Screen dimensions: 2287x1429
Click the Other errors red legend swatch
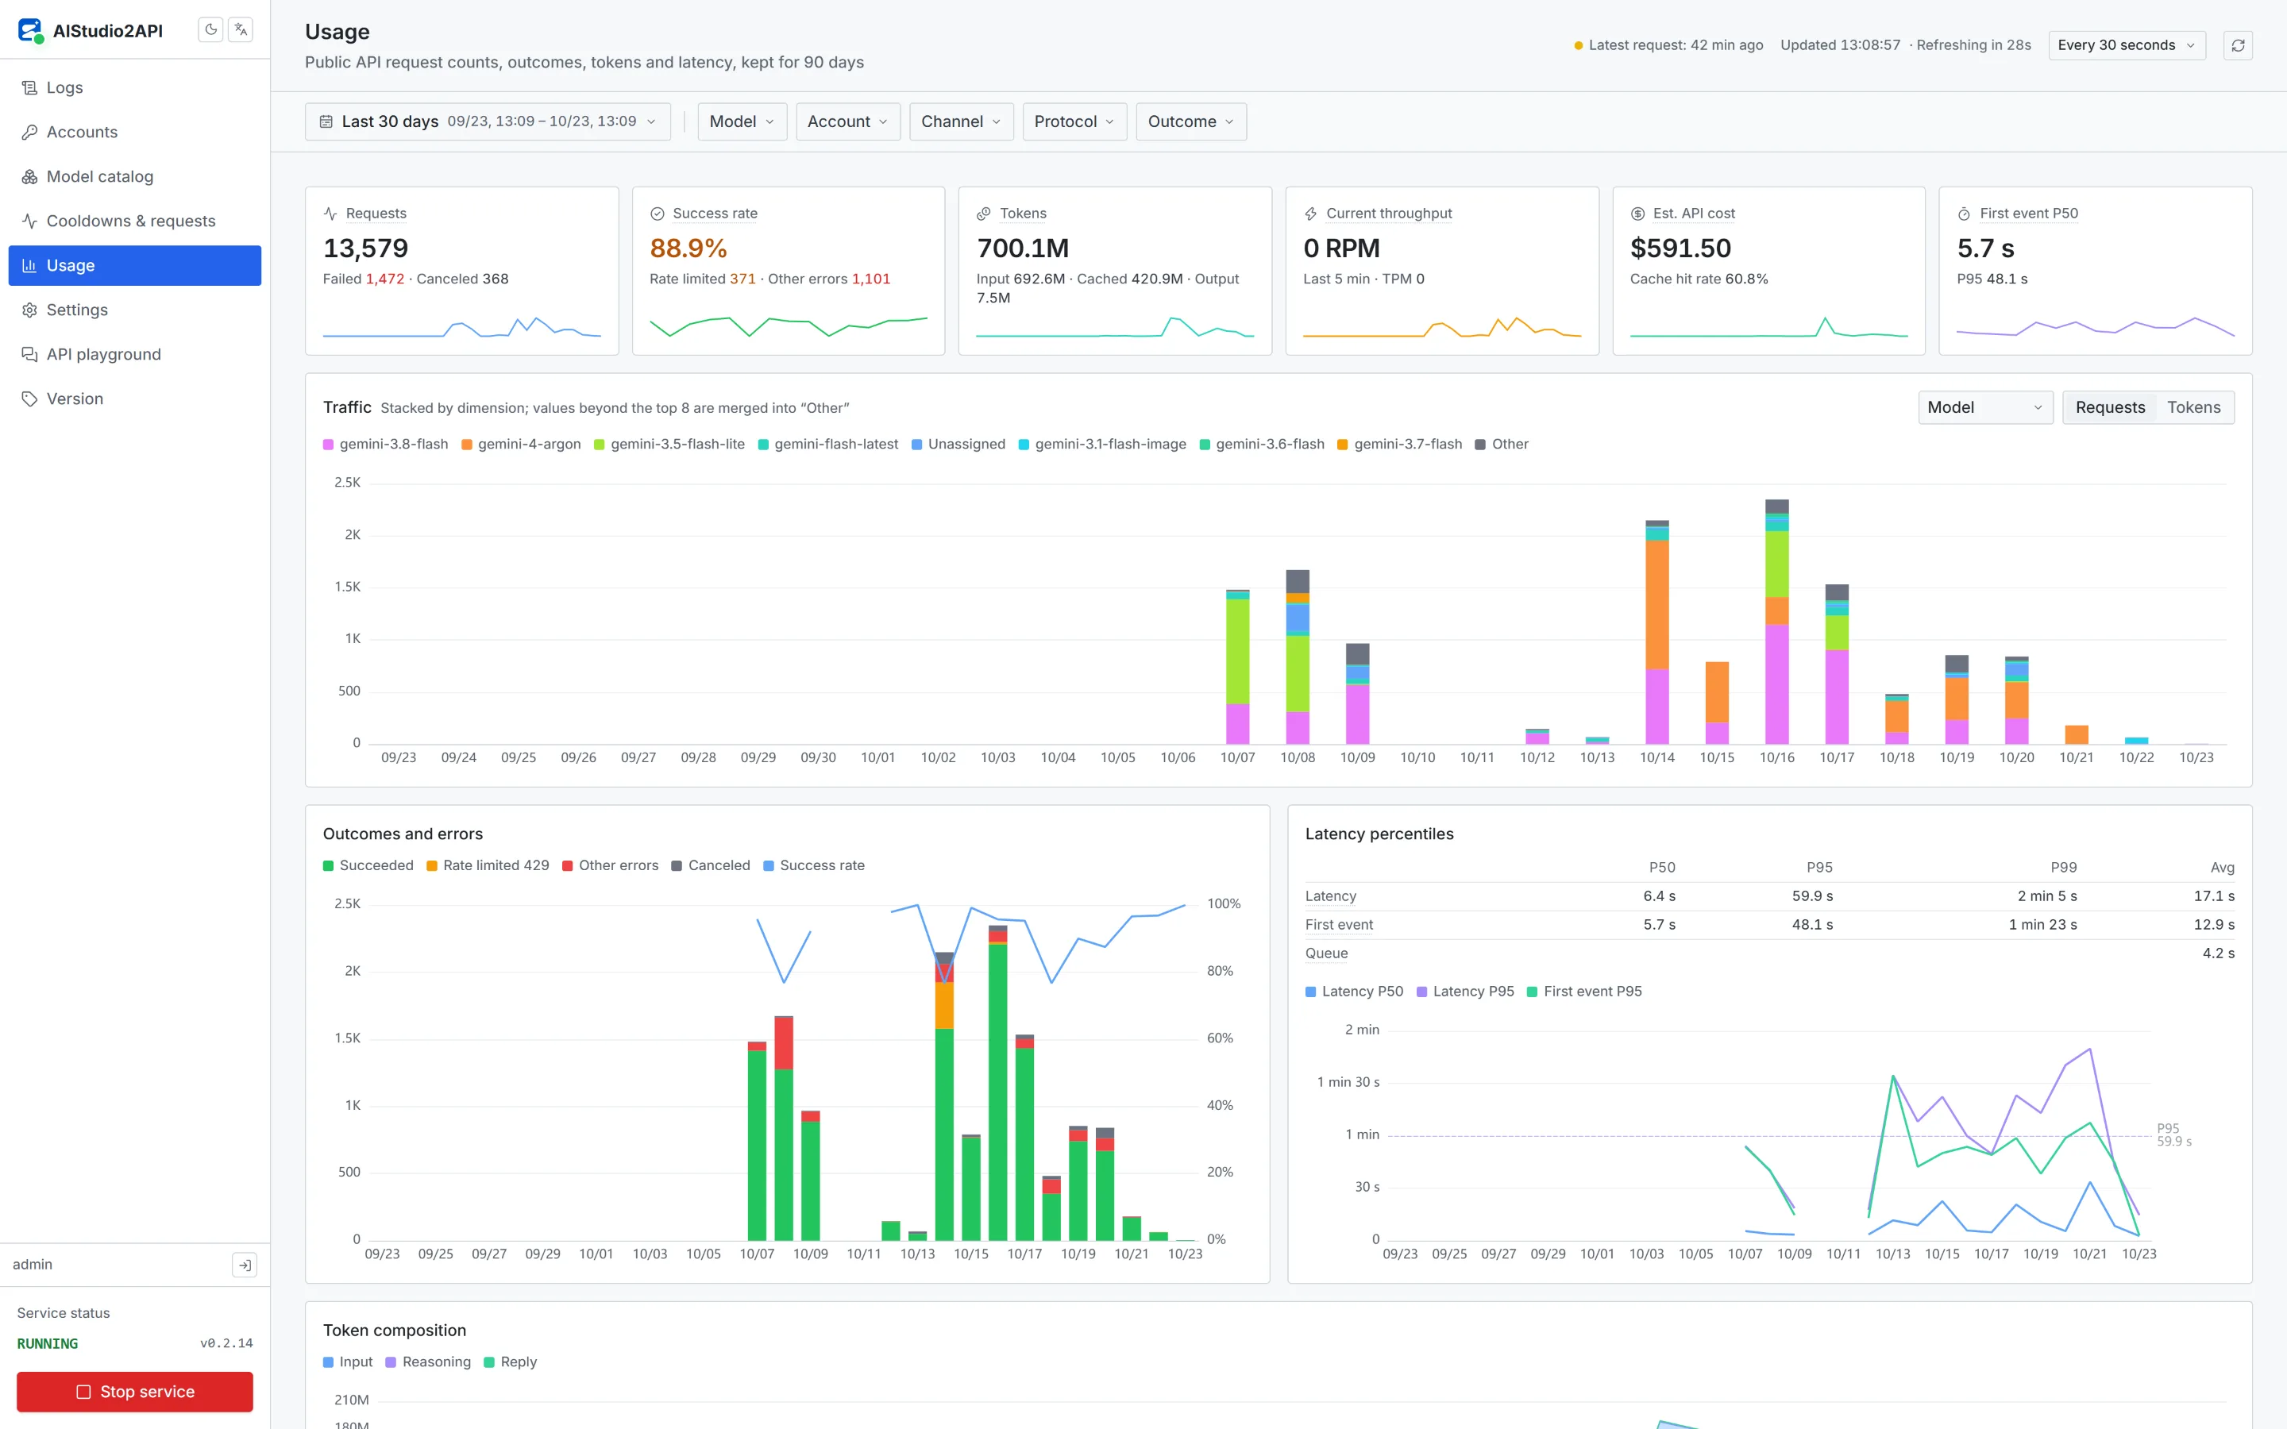coord(567,865)
